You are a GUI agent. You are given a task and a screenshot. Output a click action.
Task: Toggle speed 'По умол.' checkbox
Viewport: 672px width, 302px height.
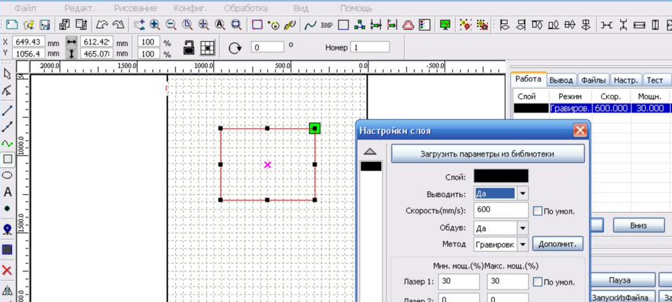point(537,211)
